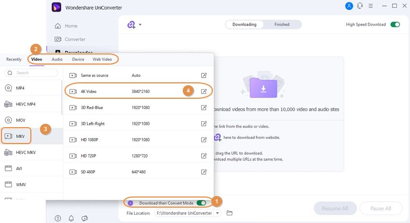Open the file location folder icon
This screenshot has width=410, height=223.
click(230, 213)
